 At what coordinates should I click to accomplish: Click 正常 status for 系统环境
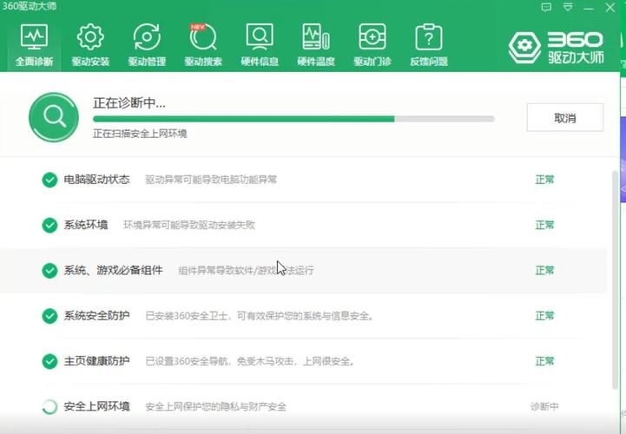point(544,225)
